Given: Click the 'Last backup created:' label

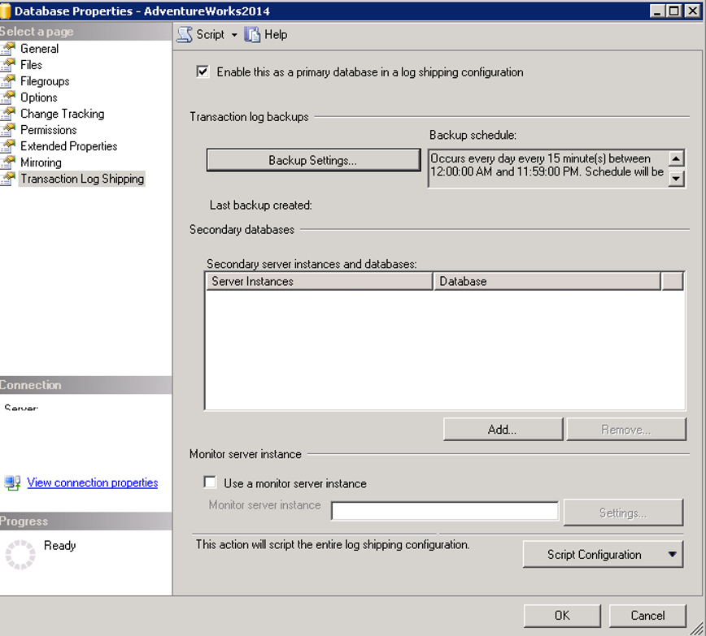Looking at the screenshot, I should pyautogui.click(x=261, y=206).
